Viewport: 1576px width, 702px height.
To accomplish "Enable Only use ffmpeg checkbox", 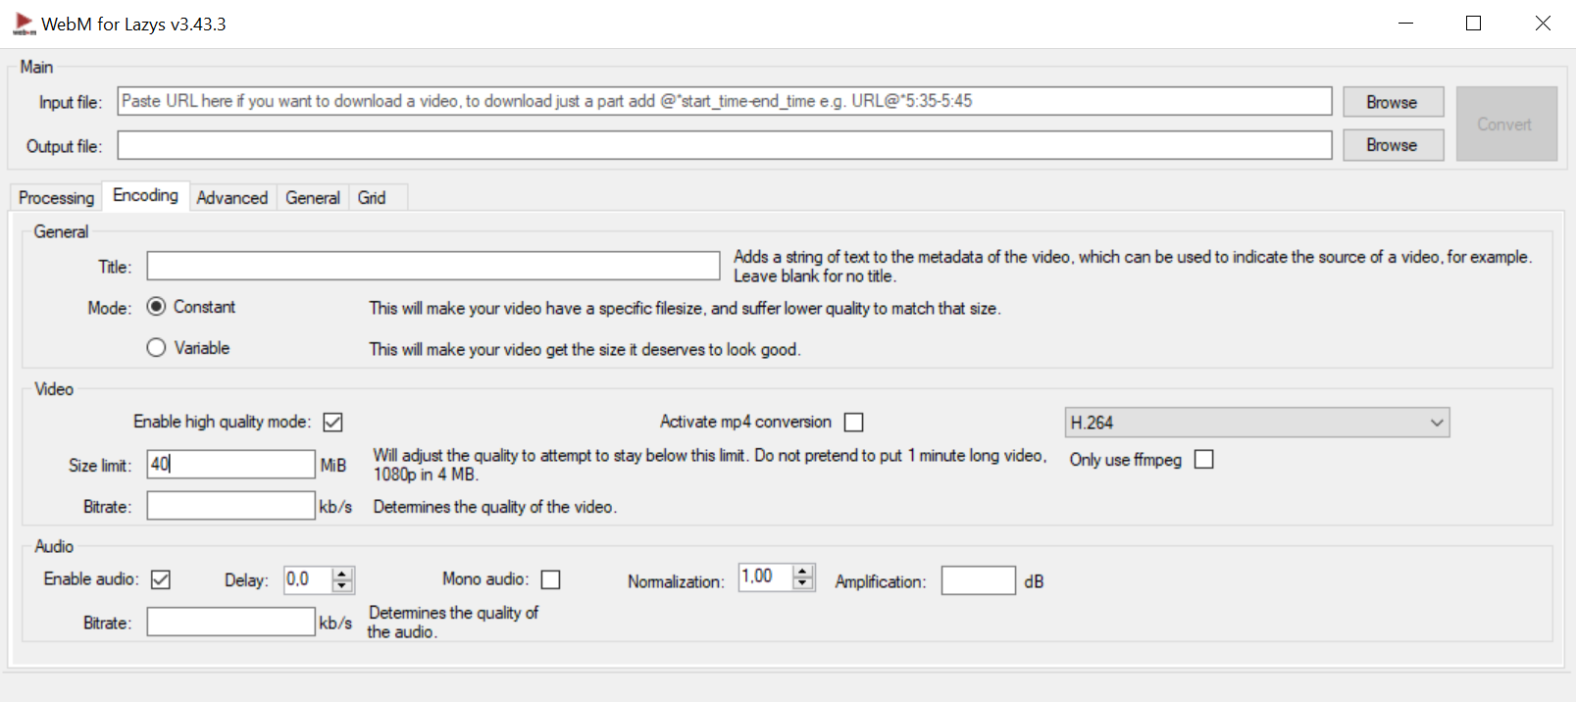I will click(1204, 460).
